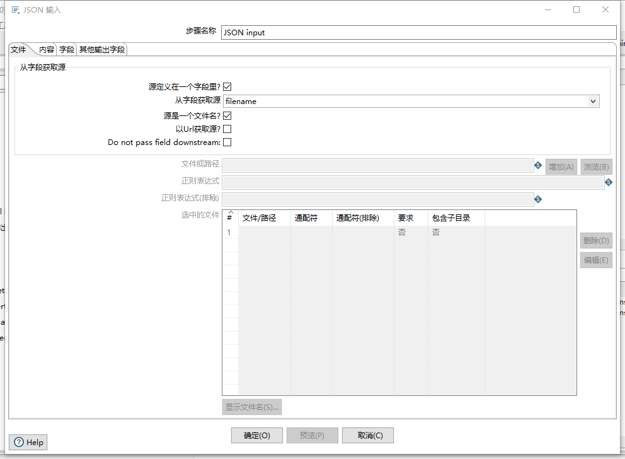Click the 删除(D) button

click(595, 240)
